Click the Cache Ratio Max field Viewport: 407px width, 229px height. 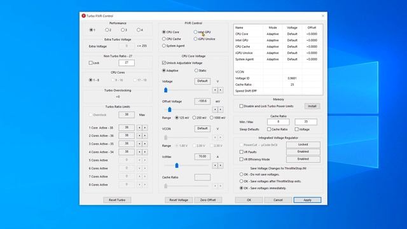click(x=306, y=121)
